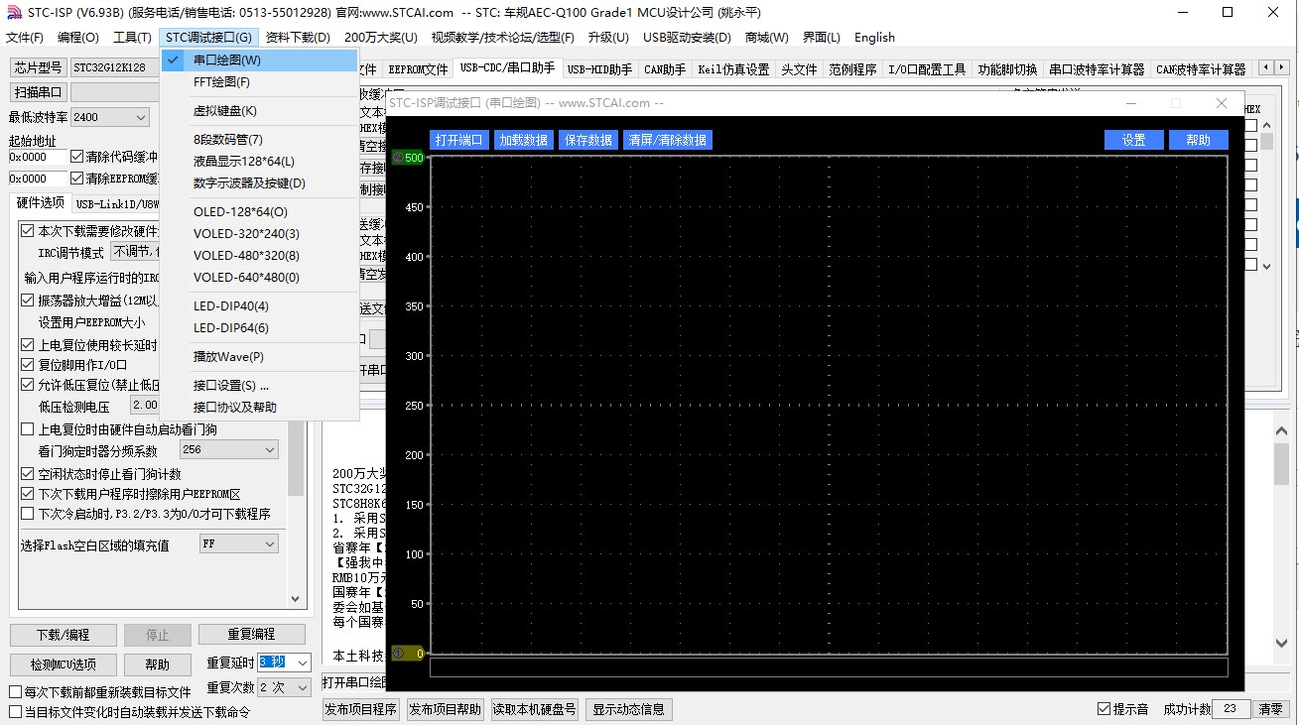Check 当目标文件变化时自动装载并发送下载命令
This screenshot has width=1299, height=725.
click(x=15, y=712)
